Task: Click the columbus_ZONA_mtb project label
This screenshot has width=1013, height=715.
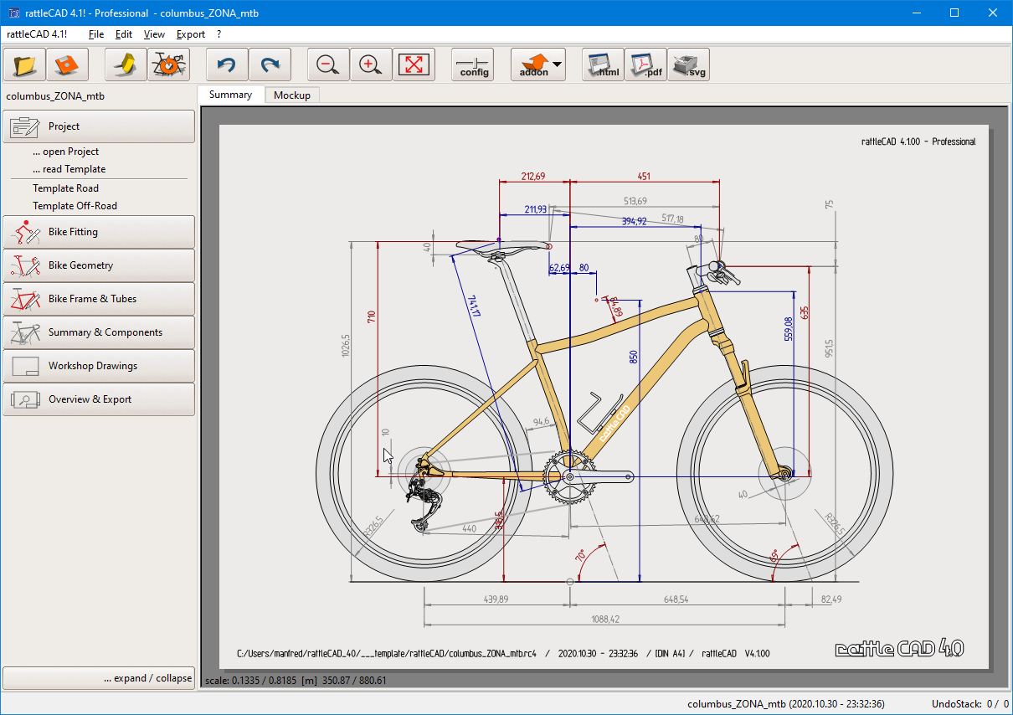Action: 54,95
